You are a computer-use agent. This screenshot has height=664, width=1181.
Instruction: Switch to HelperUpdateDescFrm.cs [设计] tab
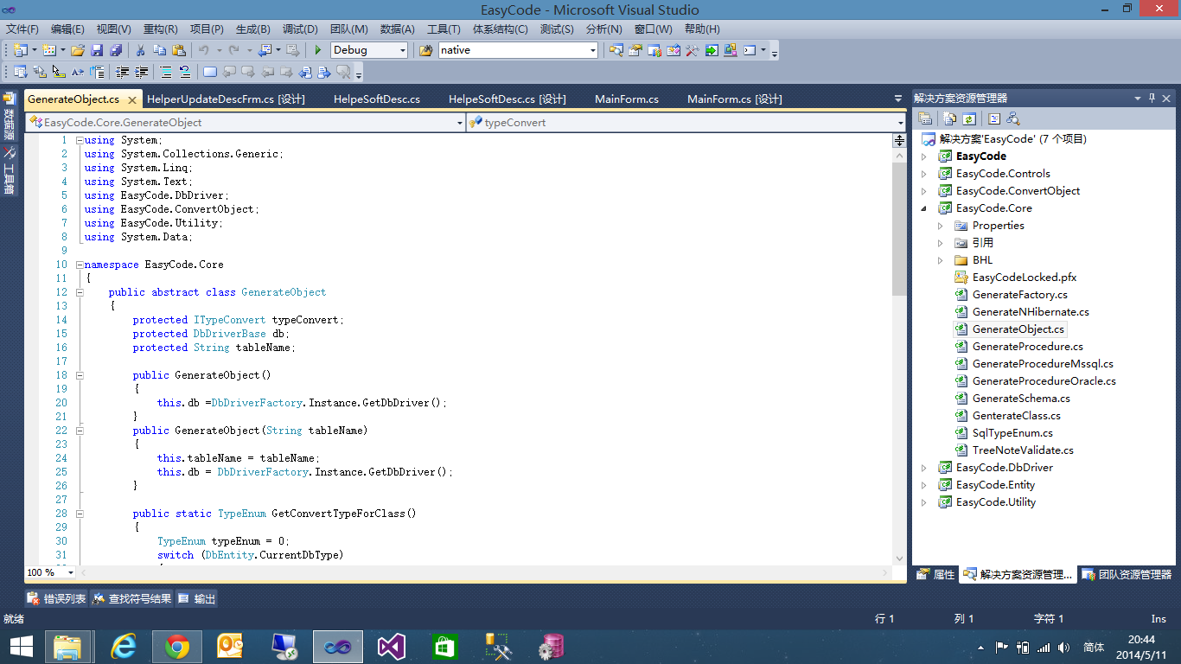click(x=226, y=99)
